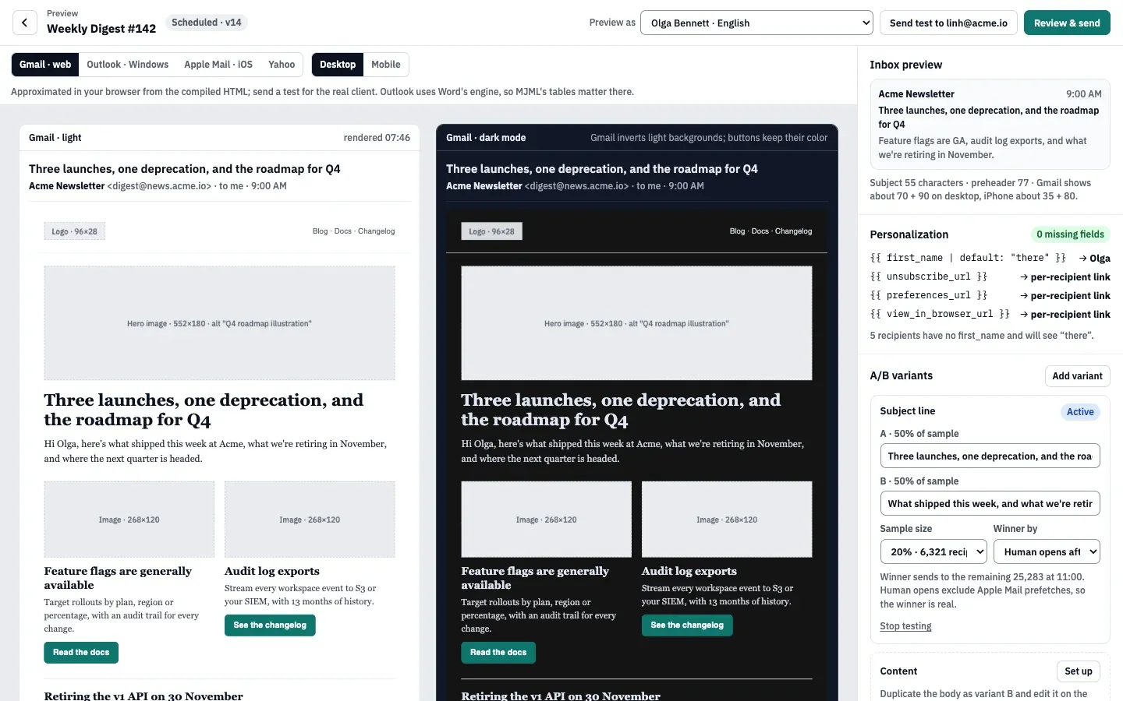Click logo placeholder in light preview
The width and height of the screenshot is (1123, 701).
pos(75,231)
